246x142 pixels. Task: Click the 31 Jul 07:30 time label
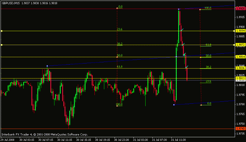pyautogui.click(x=159, y=140)
